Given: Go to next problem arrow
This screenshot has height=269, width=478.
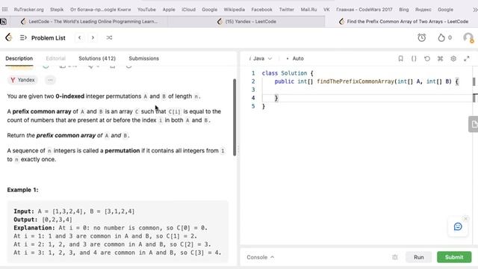Looking at the screenshot, I should tap(93, 37).
